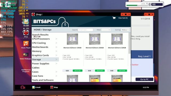Click the shop product list scrollbar
This screenshot has height=96, width=171.
coord(129,43)
